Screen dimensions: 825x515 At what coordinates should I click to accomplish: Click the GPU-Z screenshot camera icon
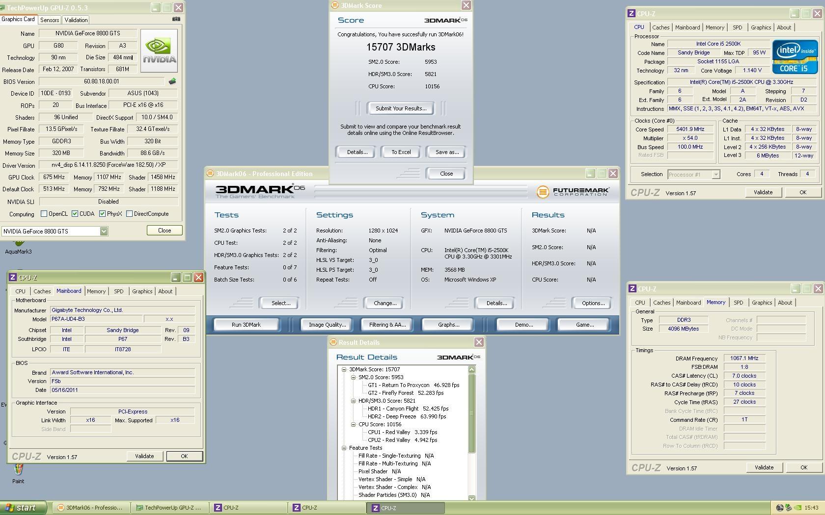click(176, 19)
